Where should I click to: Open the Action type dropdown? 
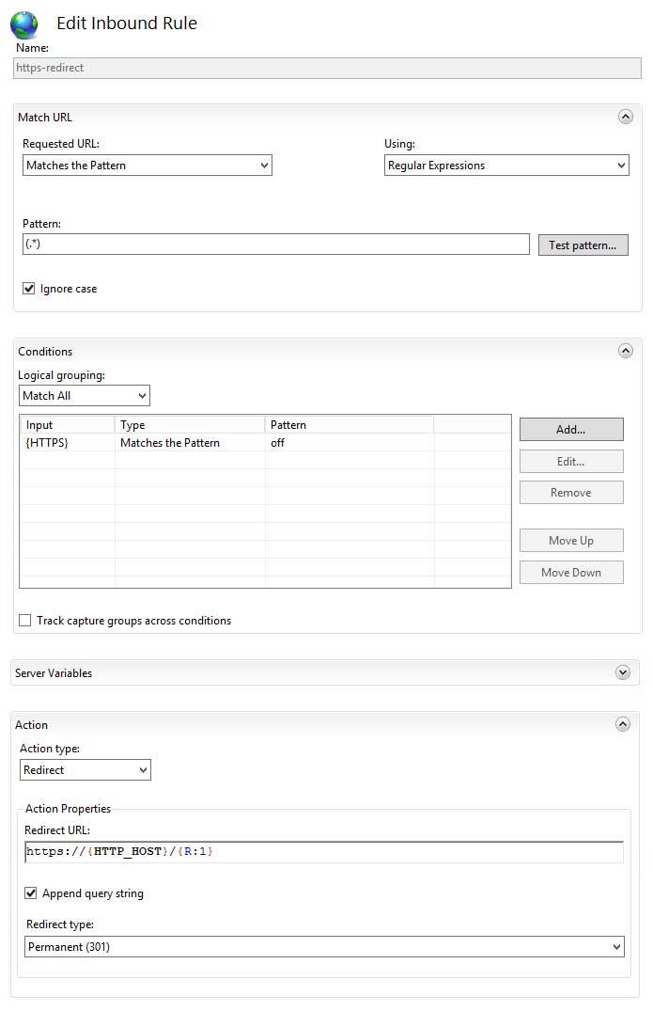[86, 770]
